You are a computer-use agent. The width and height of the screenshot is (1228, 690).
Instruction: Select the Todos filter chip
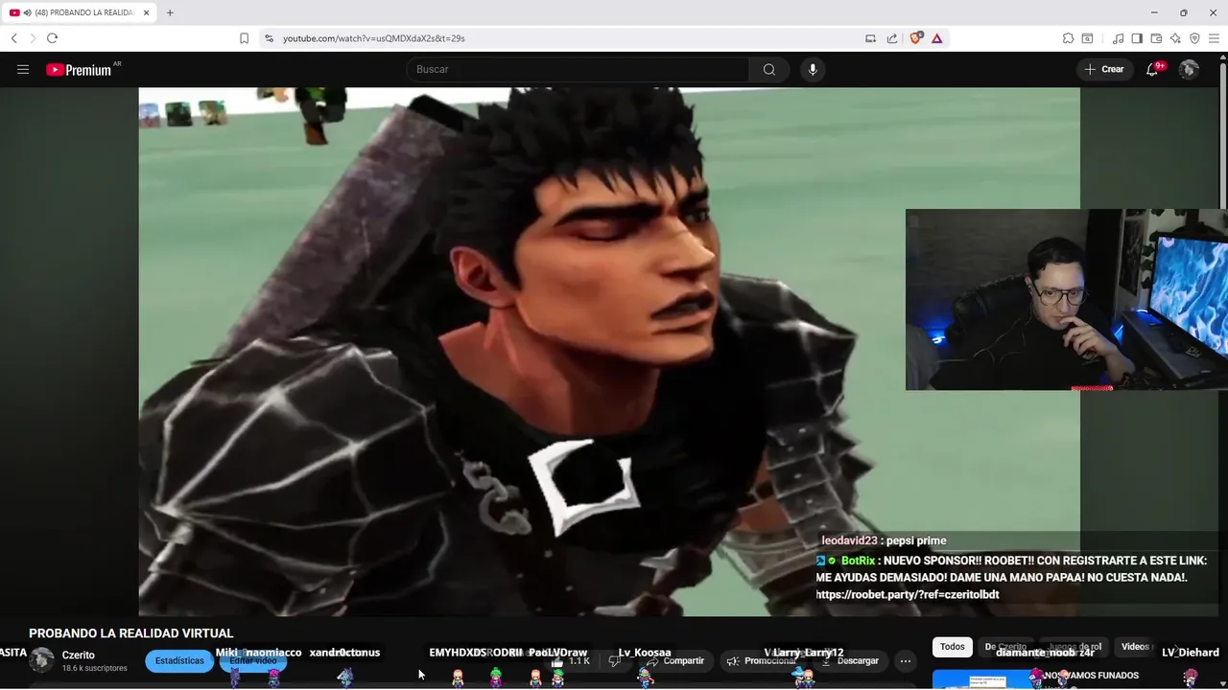click(953, 647)
